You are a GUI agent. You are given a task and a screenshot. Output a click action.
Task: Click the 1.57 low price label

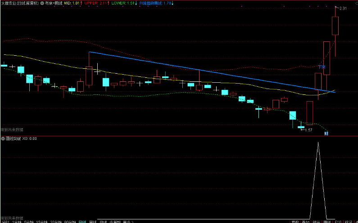tap(308, 130)
